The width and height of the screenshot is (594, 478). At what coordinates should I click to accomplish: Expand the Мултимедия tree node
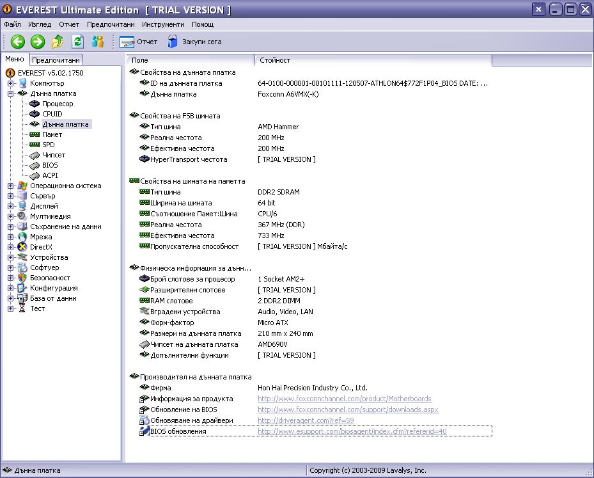tap(11, 216)
